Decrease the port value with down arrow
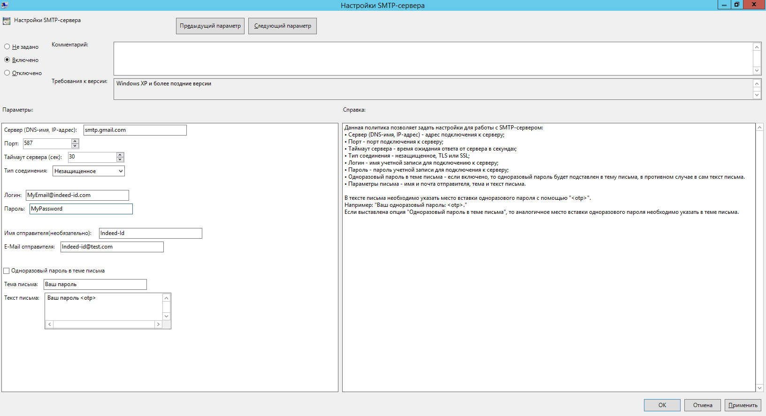The image size is (766, 416). point(75,146)
